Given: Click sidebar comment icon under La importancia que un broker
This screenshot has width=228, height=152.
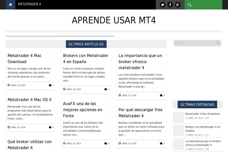Looking at the screenshot, I should [206, 149].
